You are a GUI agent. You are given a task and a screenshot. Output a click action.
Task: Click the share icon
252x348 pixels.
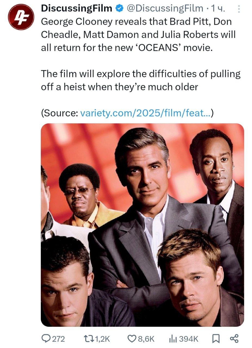point(234,339)
